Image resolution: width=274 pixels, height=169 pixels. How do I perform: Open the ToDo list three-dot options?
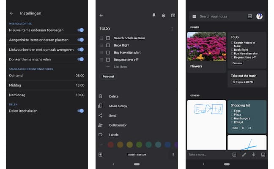(172, 29)
